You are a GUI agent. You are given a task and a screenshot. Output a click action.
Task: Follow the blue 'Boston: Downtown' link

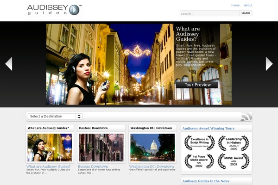pyautogui.click(x=93, y=166)
